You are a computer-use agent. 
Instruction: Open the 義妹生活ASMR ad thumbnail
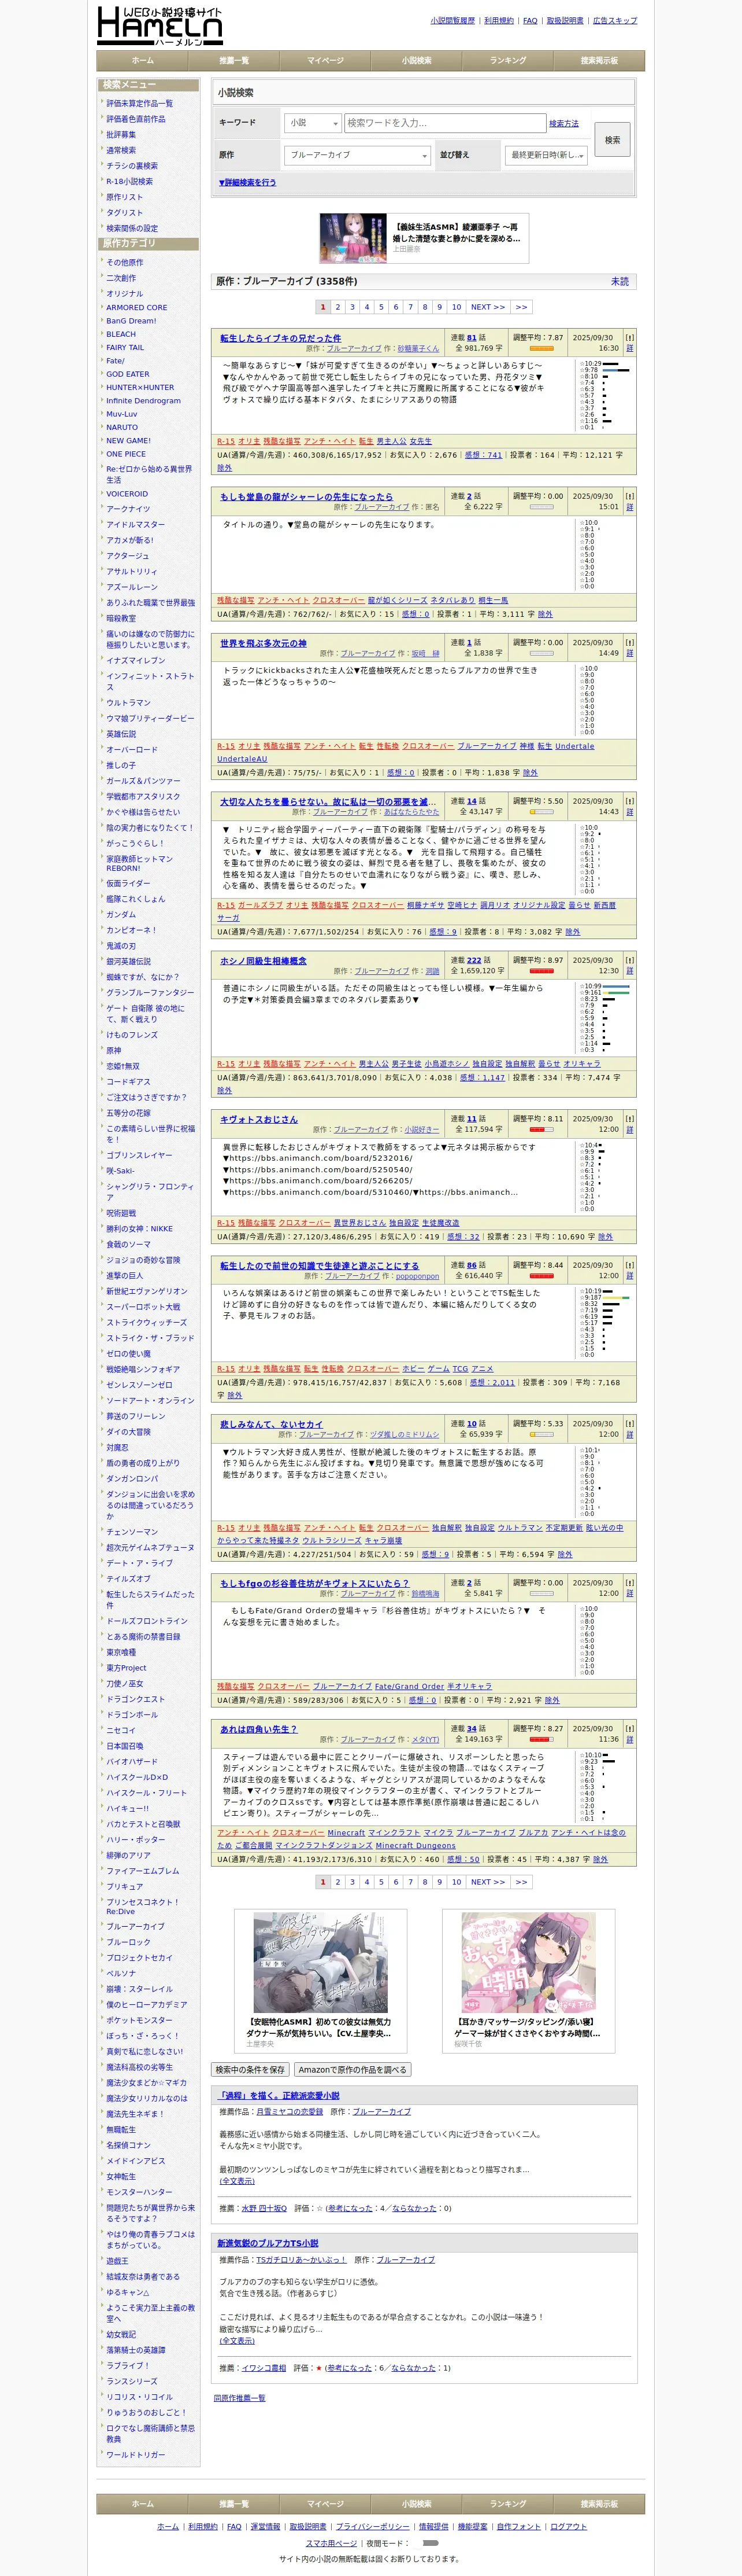[x=353, y=238]
